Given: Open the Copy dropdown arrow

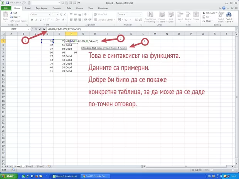Looking at the screenshot, I should coord(20,17).
